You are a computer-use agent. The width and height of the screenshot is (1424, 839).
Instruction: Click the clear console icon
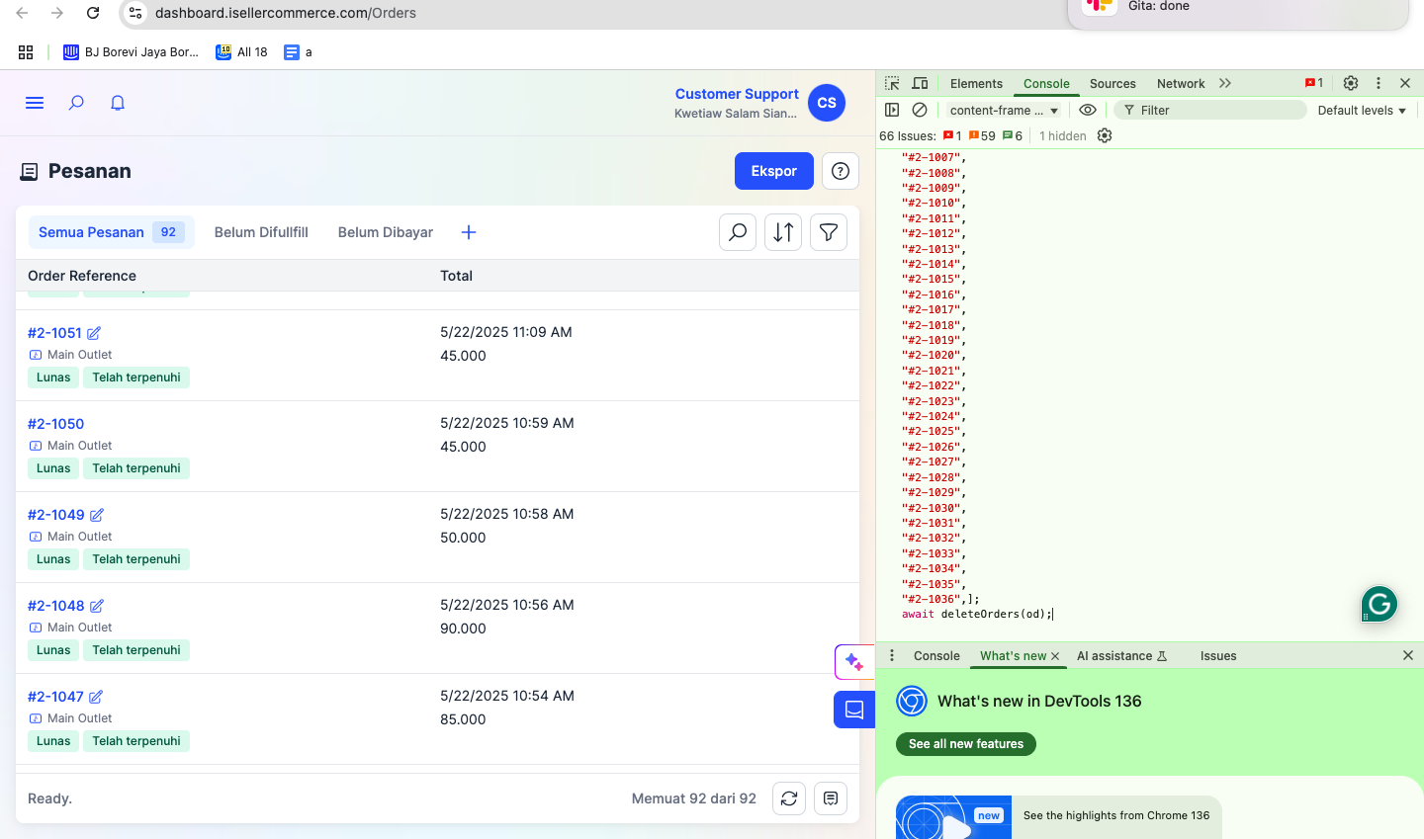(920, 111)
